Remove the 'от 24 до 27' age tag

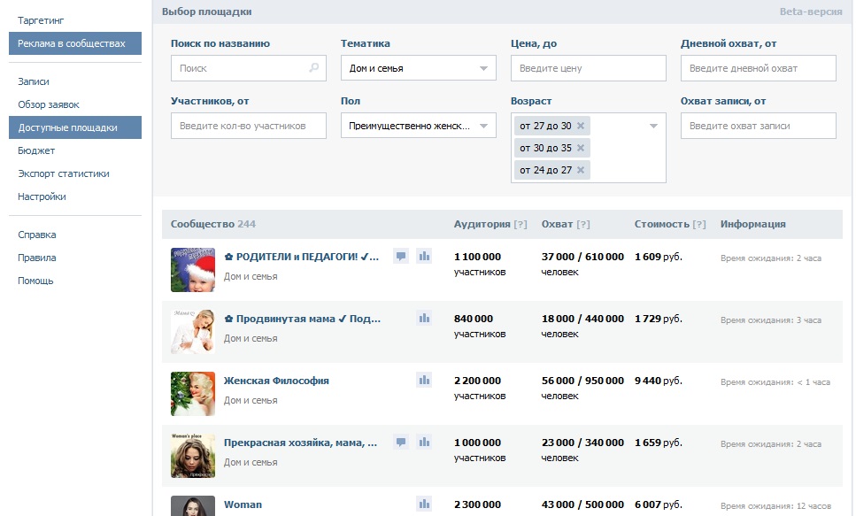coord(581,170)
